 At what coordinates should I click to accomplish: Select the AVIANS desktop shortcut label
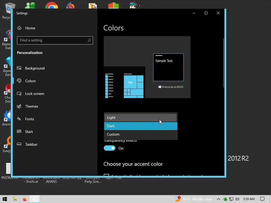click(51, 181)
